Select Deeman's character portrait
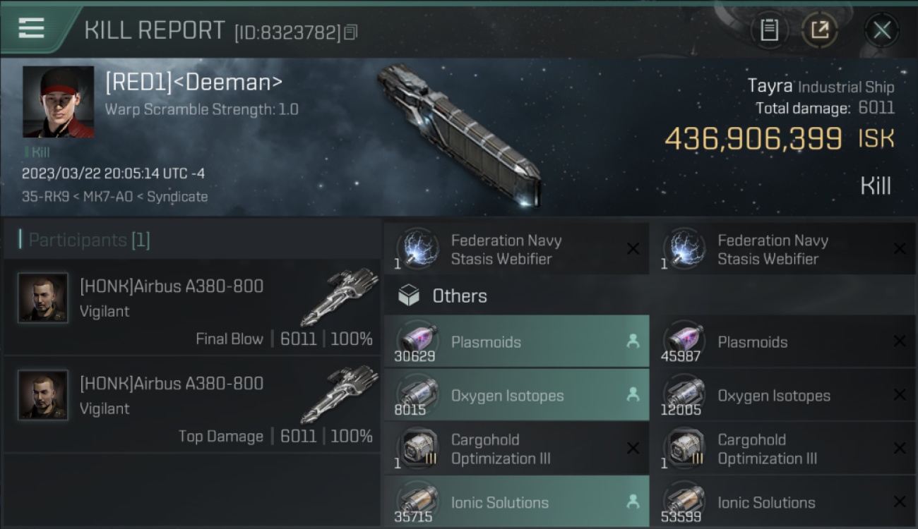Screen dimensions: 918x529 pyautogui.click(x=58, y=102)
